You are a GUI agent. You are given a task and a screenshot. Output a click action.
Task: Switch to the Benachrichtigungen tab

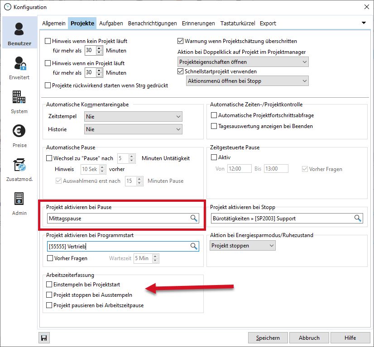[152, 23]
